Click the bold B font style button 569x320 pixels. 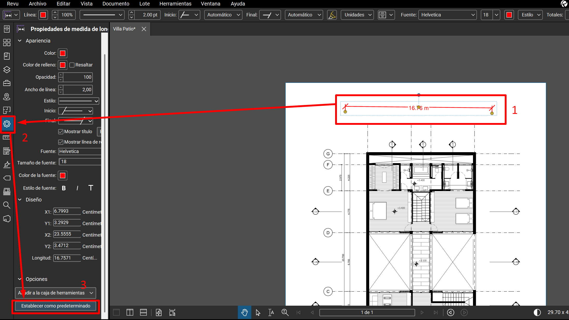point(64,188)
